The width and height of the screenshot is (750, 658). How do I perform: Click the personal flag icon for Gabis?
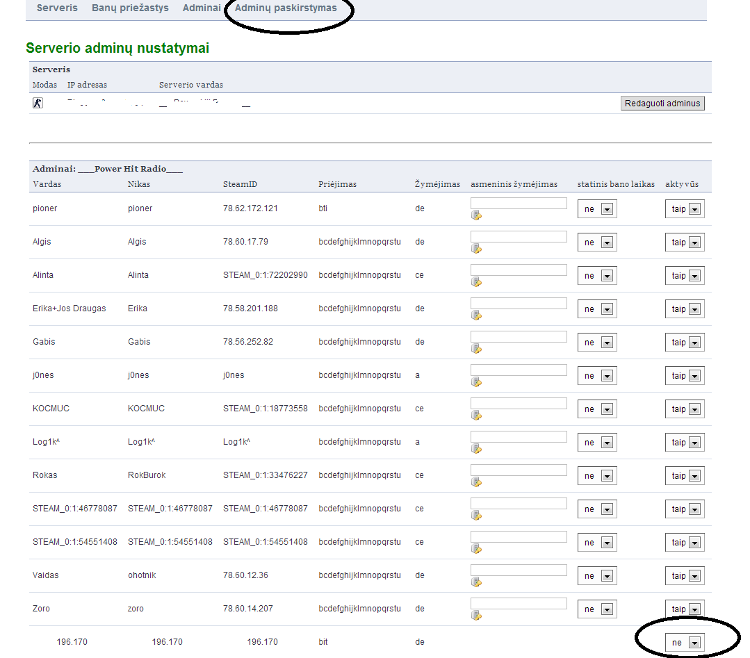click(x=476, y=349)
